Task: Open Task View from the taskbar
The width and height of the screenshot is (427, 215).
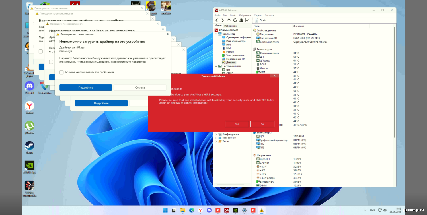Action: (174, 210)
